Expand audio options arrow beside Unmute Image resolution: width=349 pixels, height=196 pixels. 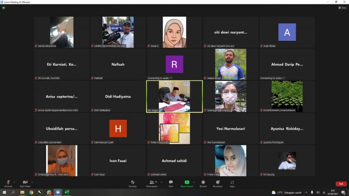click(14, 182)
